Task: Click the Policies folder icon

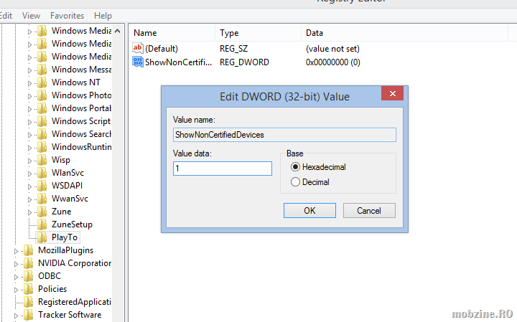Action: point(28,289)
